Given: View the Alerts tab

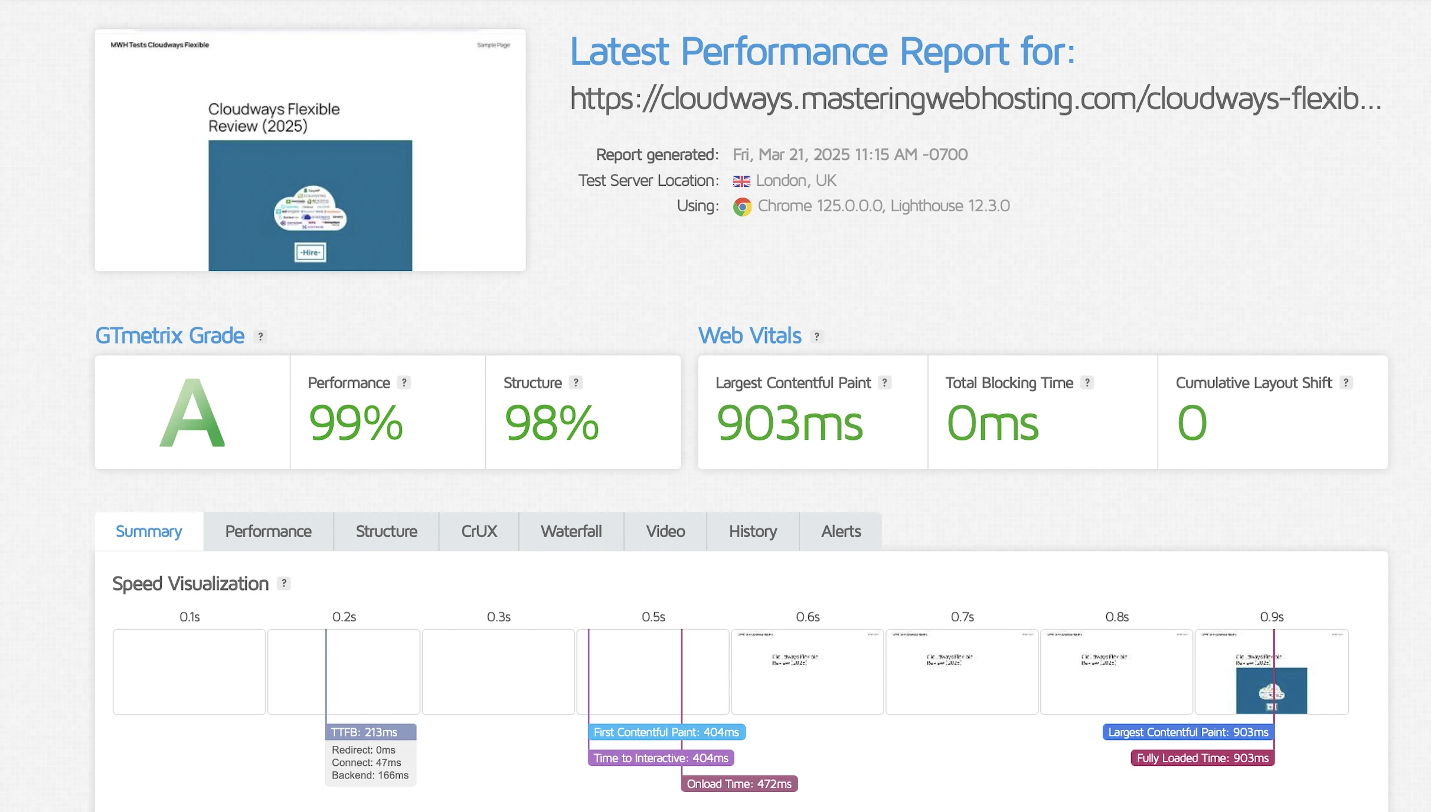Looking at the screenshot, I should (x=841, y=532).
